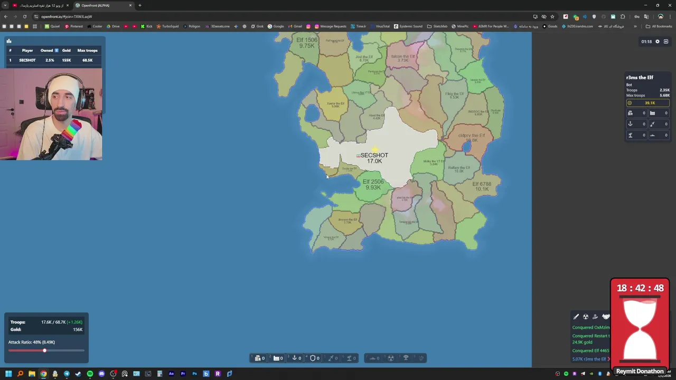Open a new browser tab

(140, 5)
